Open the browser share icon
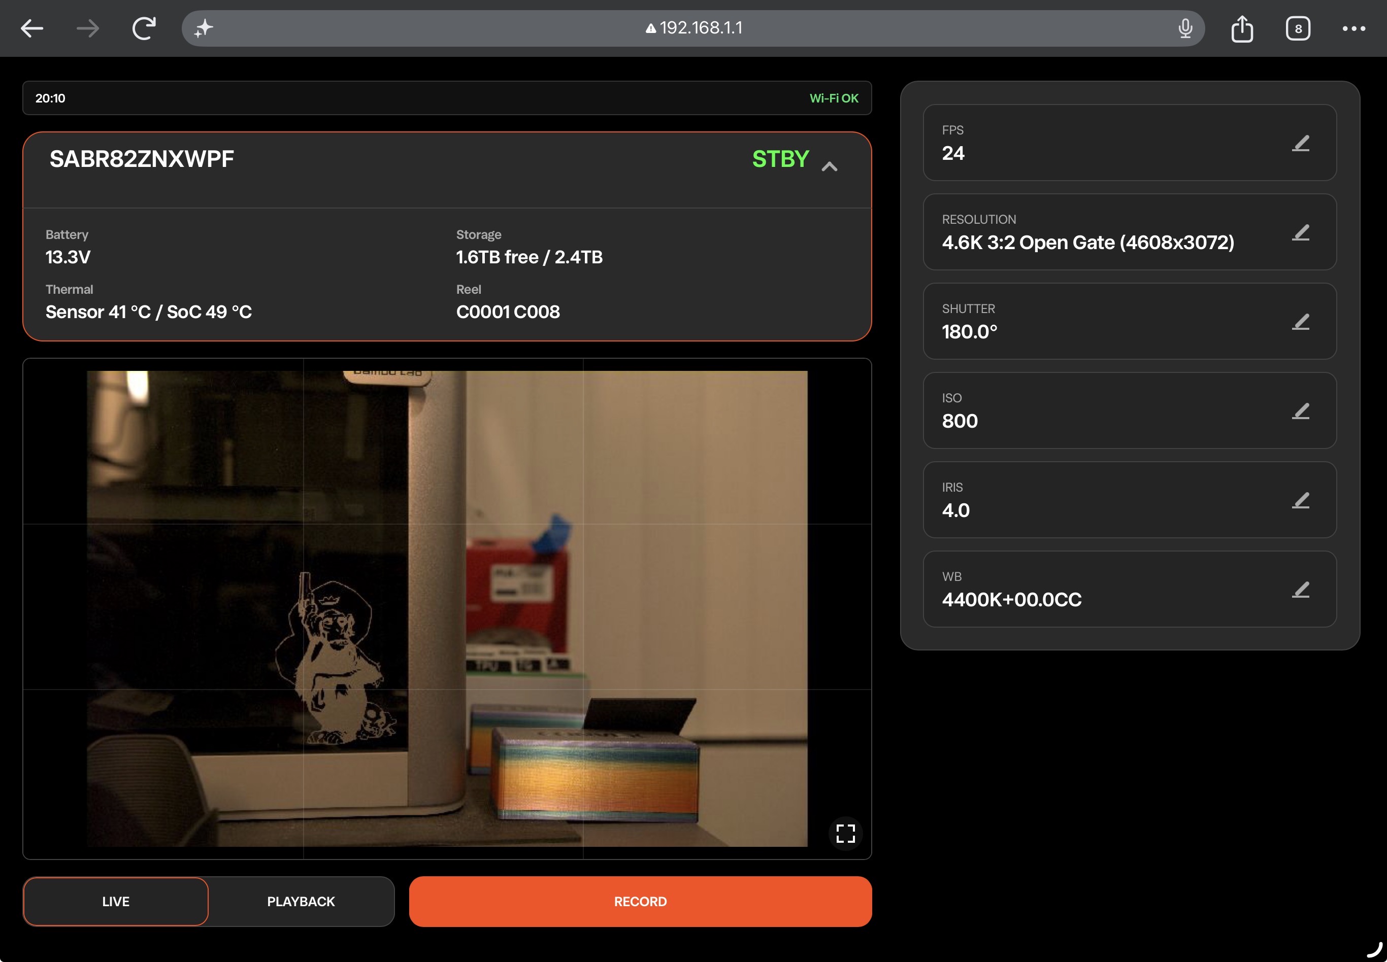This screenshot has height=962, width=1387. coord(1242,28)
